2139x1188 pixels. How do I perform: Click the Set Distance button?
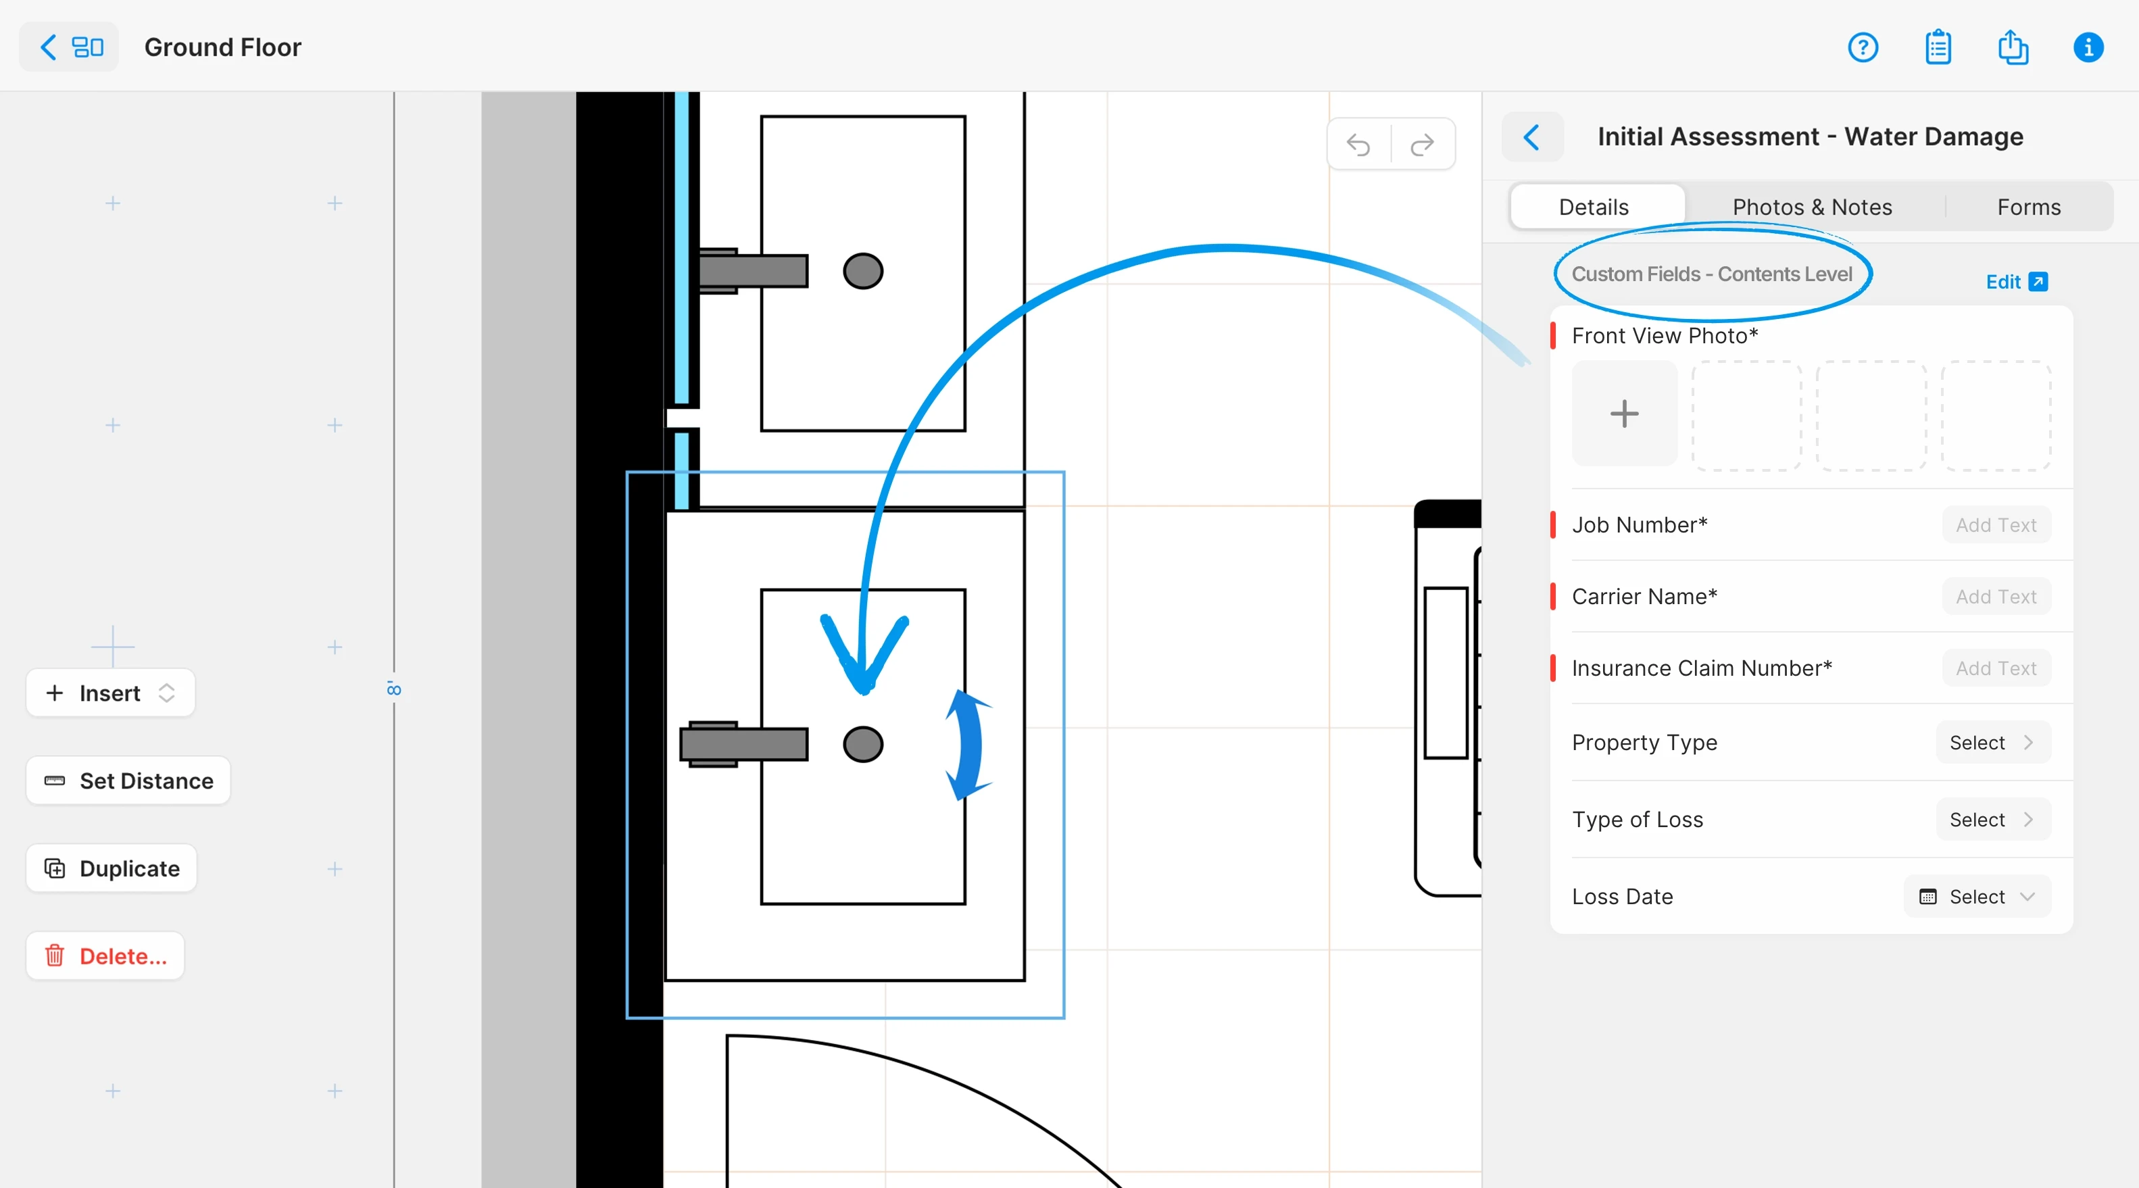(128, 781)
